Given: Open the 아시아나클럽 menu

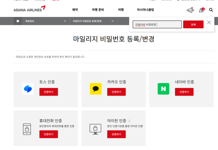Looking at the screenshot, I should tap(146, 10).
